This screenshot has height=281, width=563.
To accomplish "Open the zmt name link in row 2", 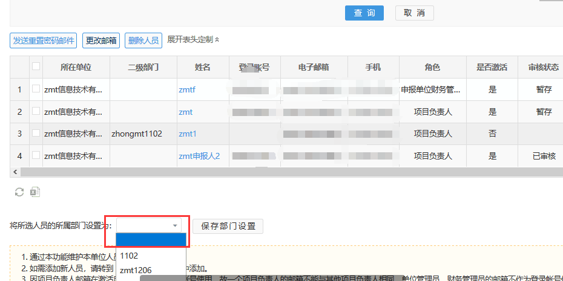I will click(186, 112).
